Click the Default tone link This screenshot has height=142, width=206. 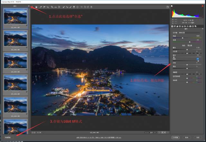189,45
